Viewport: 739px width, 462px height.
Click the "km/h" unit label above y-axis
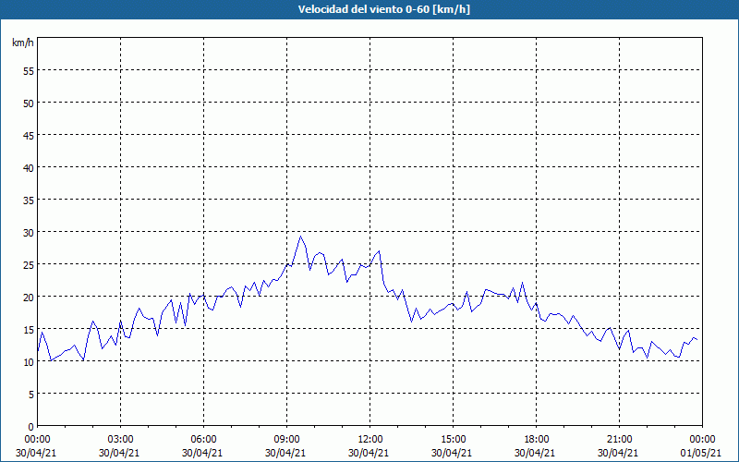(x=23, y=43)
